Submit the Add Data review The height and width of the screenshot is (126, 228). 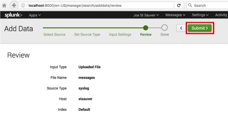200,28
